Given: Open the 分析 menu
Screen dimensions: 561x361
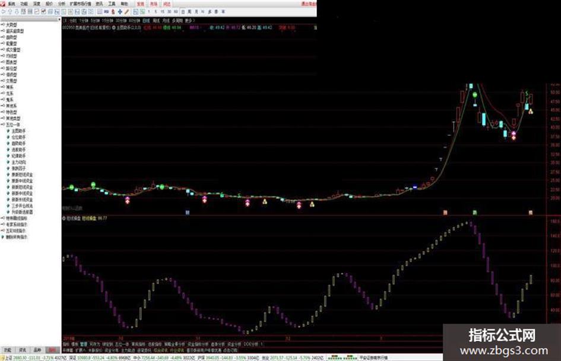Looking at the screenshot, I should pos(62,4).
